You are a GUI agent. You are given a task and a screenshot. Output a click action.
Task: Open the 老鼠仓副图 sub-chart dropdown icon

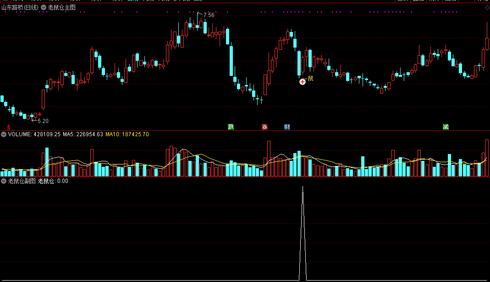(x=4, y=181)
